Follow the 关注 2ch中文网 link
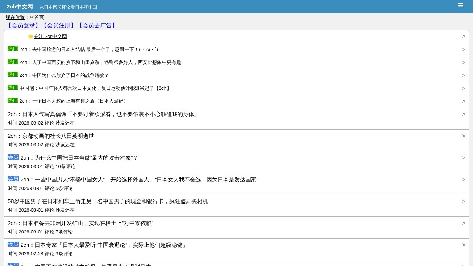Screen dimensions: 473x266 click(50, 37)
